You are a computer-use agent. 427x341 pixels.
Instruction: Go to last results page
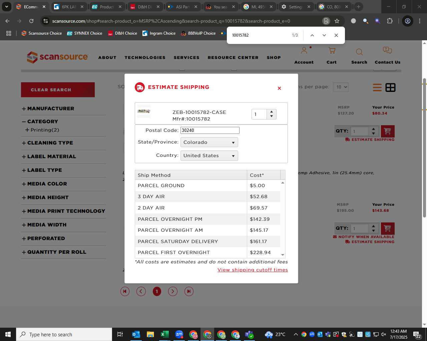click(189, 291)
